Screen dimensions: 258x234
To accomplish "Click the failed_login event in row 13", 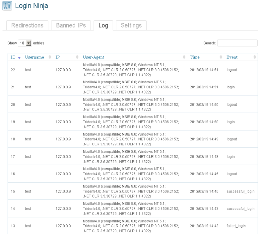I will coord(236,226).
